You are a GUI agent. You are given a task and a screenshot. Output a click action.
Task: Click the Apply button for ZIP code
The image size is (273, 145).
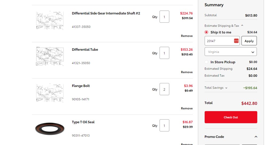[249, 41]
